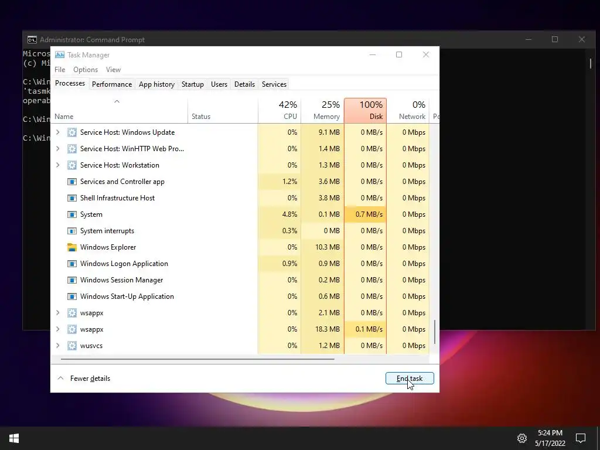The image size is (600, 450).
Task: Open the File menu
Action: [x=60, y=70]
